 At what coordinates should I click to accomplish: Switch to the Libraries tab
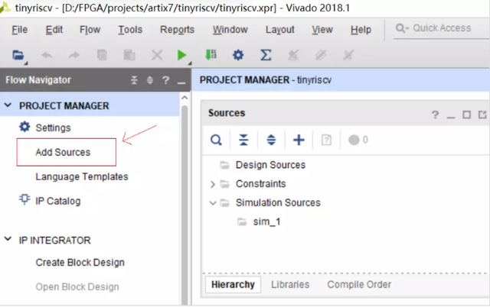(290, 285)
